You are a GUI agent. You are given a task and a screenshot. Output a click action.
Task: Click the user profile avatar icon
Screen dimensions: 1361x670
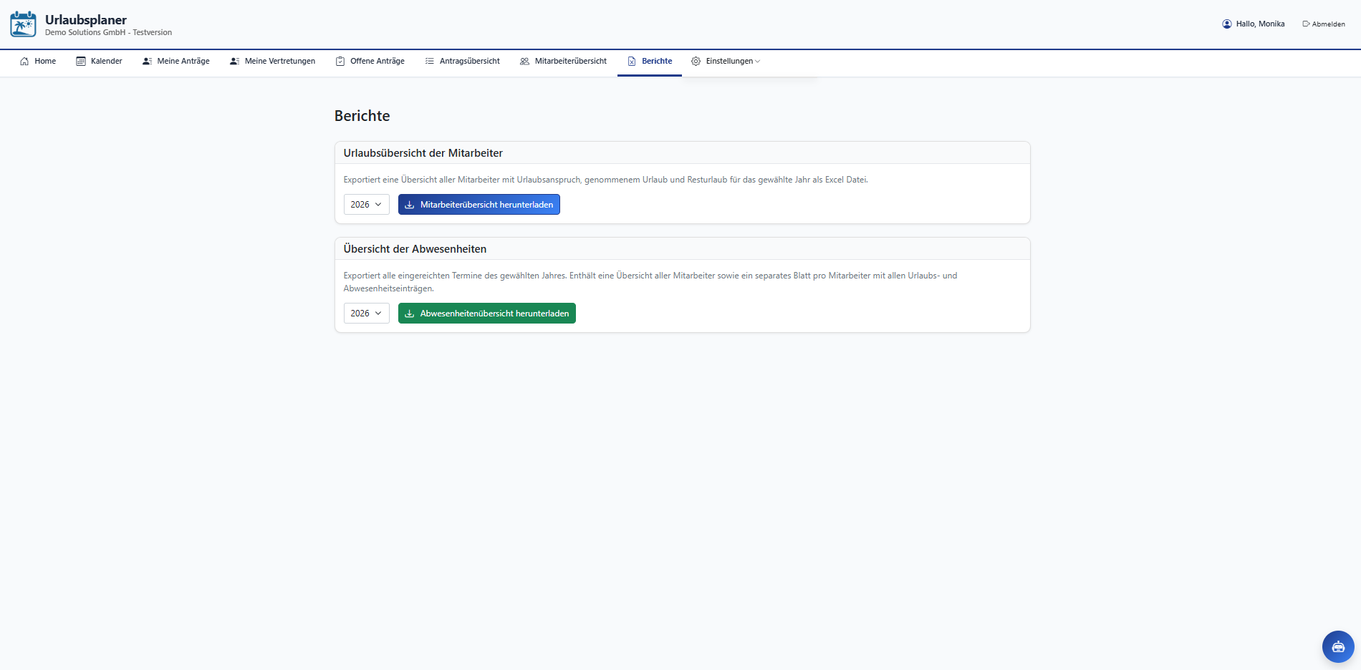click(1227, 24)
